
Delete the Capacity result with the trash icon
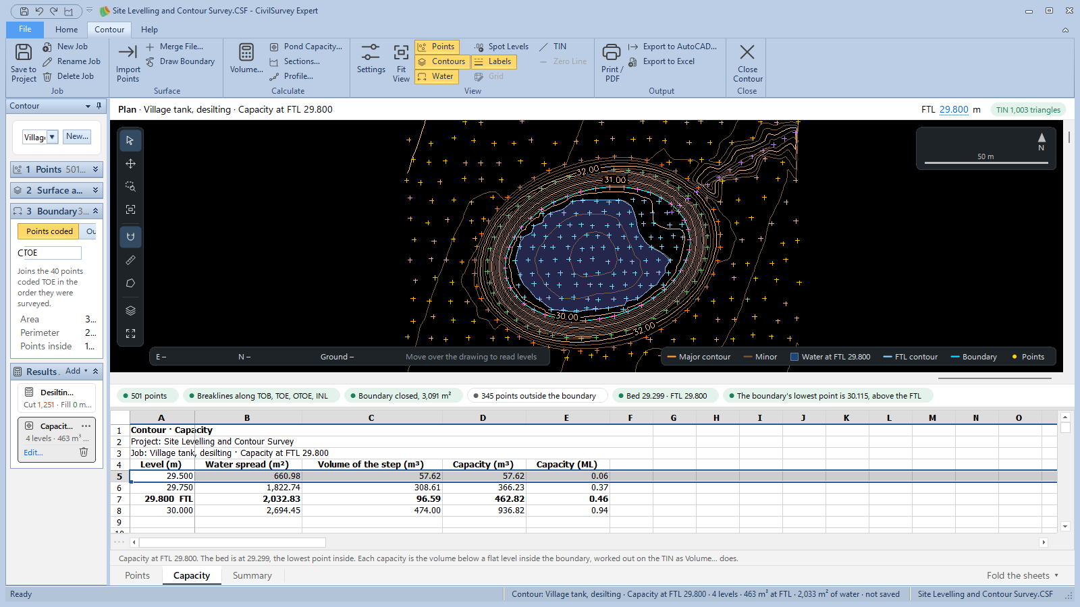(84, 452)
